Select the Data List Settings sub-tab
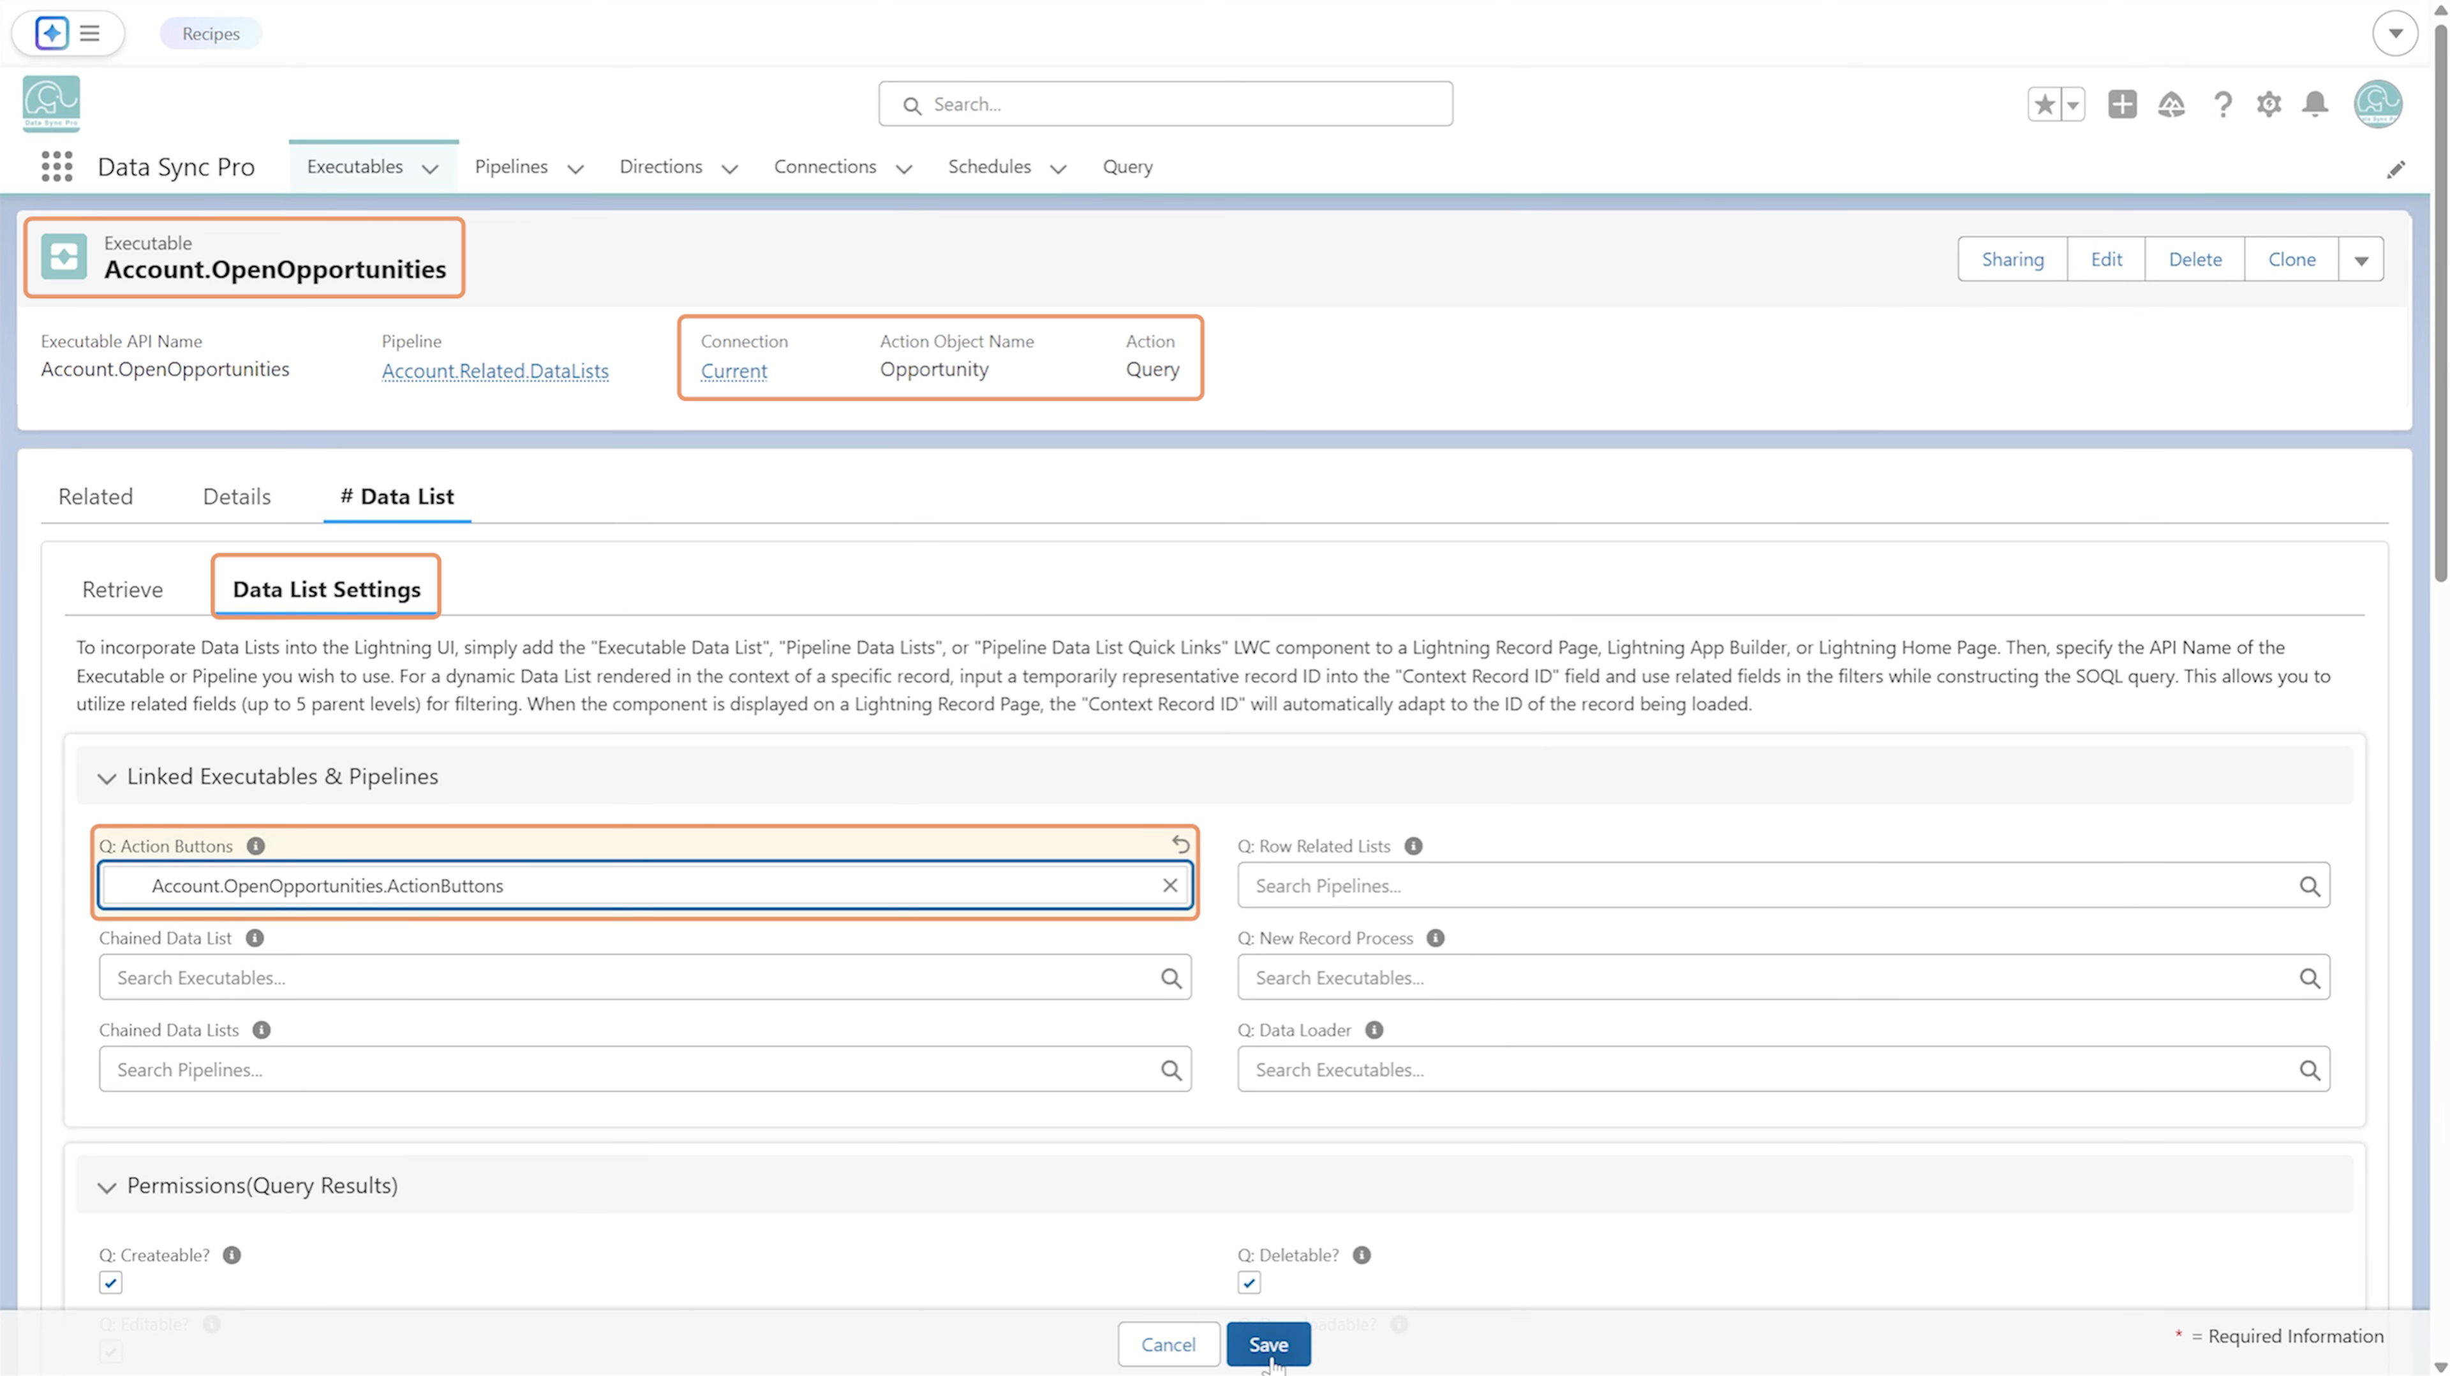 (326, 589)
